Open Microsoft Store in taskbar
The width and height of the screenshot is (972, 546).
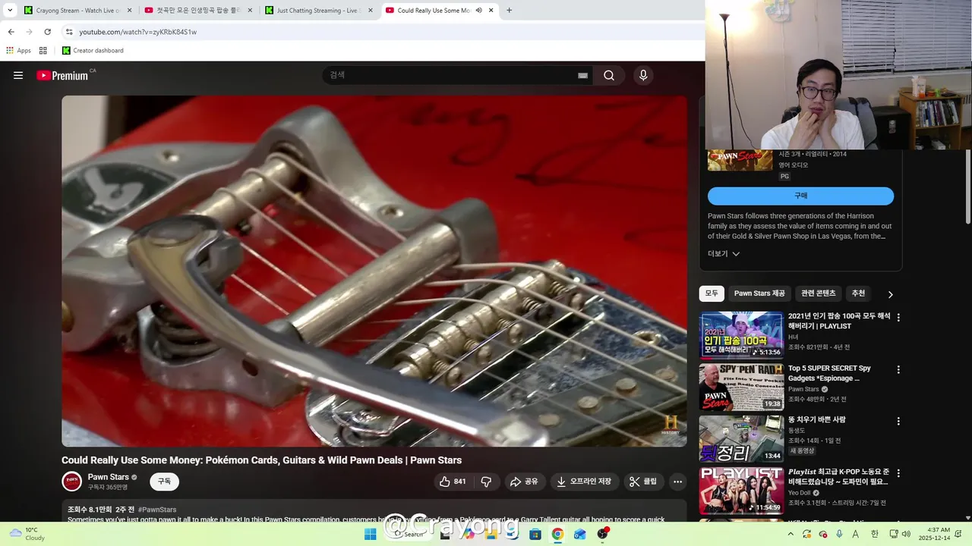point(535,534)
